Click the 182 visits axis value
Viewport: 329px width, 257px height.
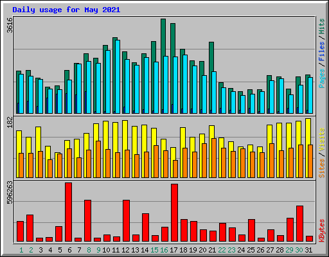click(10, 122)
